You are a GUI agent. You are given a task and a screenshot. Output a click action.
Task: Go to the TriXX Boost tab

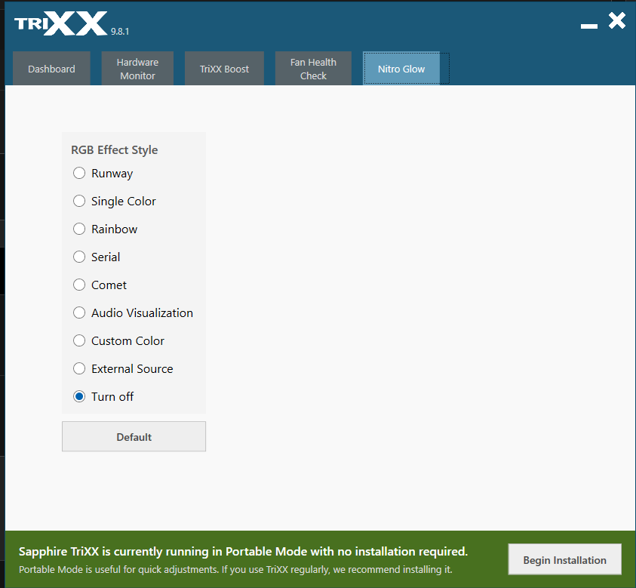click(224, 69)
